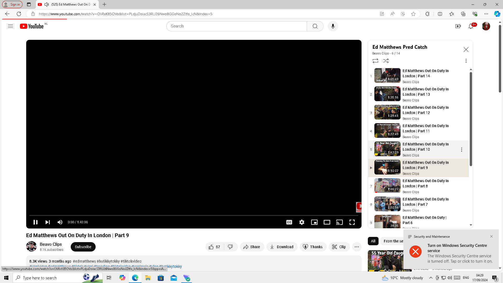This screenshot has height=283, width=503.
Task: Dismiss Security and Maintenance notification
Action: pyautogui.click(x=491, y=236)
